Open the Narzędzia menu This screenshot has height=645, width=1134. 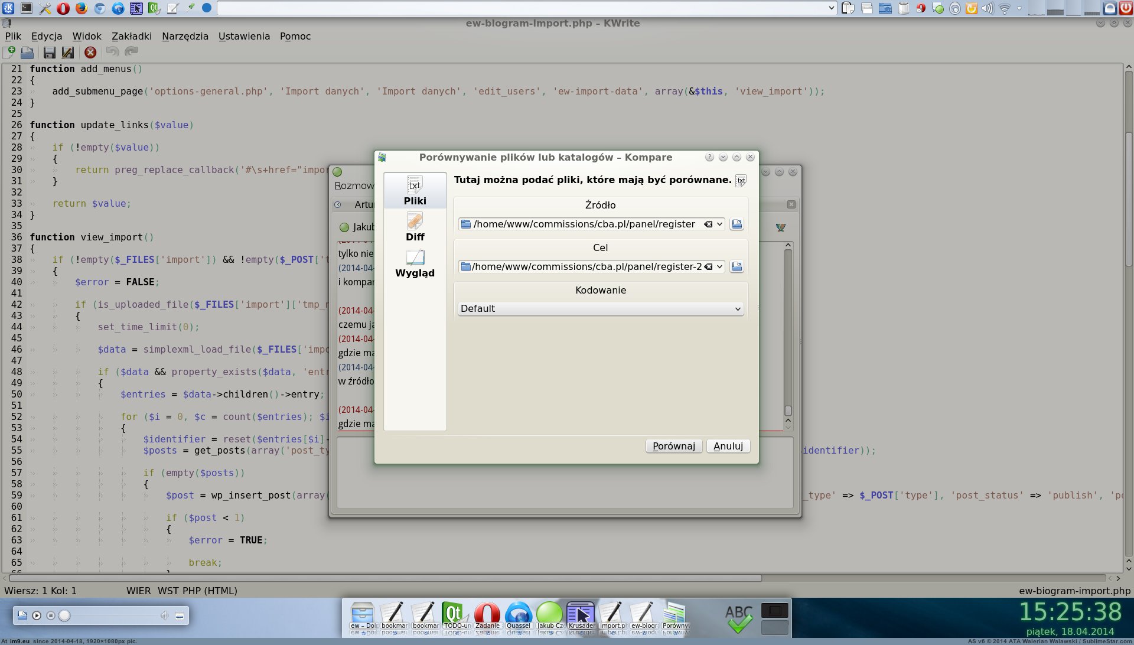[185, 36]
